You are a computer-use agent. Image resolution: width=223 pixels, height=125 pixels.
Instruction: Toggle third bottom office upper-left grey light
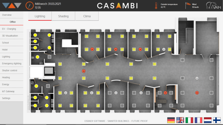[110, 93]
